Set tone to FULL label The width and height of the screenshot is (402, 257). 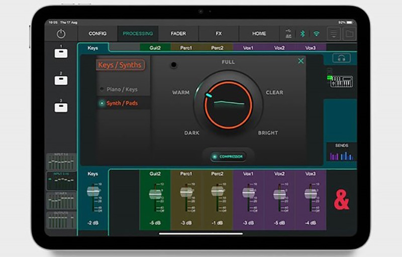pos(228,62)
